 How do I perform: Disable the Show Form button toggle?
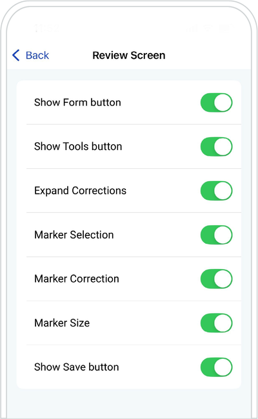217,102
